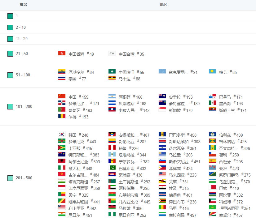Screen dimensions: 256x218
Task: Click the Italy flag next to 意大利
Action: click(x=62, y=168)
